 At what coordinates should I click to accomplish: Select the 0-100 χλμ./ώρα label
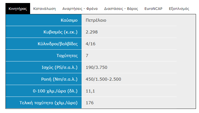[x=55, y=91]
